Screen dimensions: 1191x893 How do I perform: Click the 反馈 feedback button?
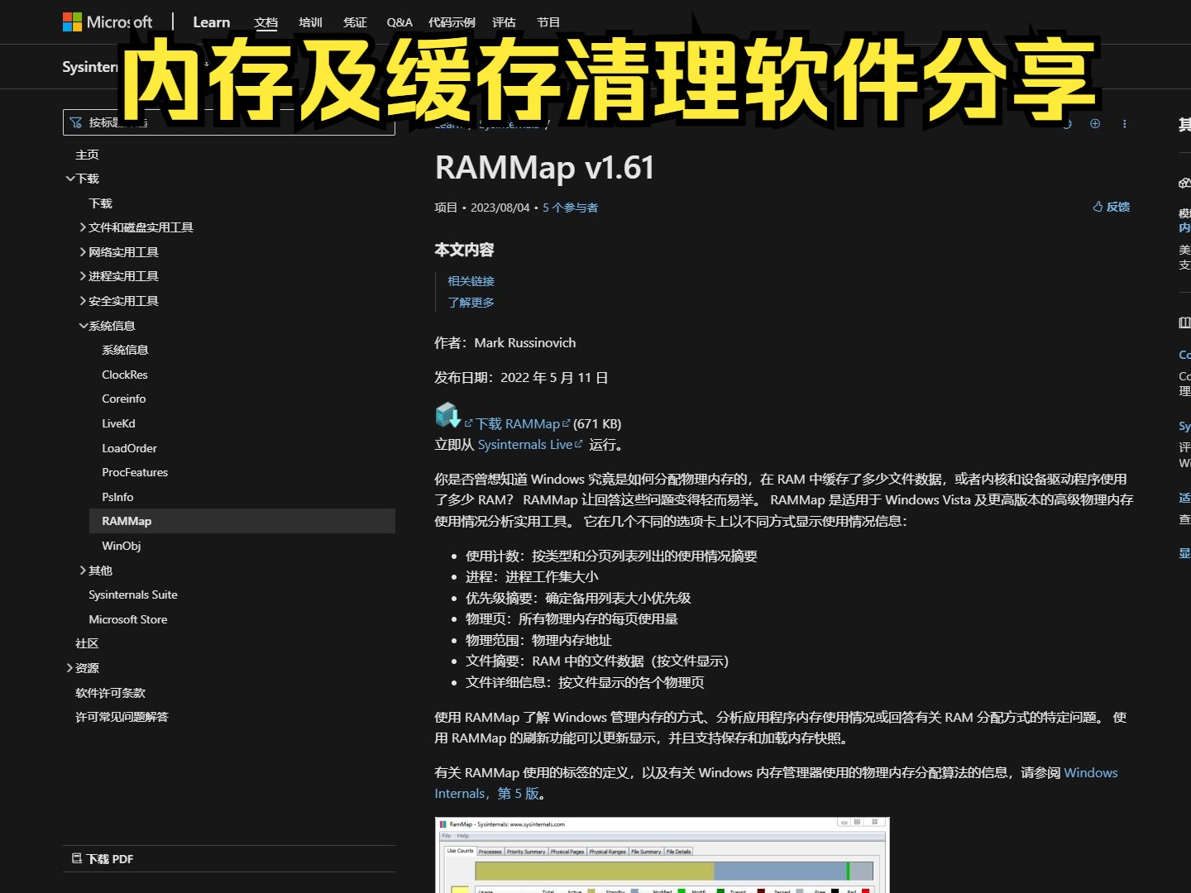click(1111, 207)
